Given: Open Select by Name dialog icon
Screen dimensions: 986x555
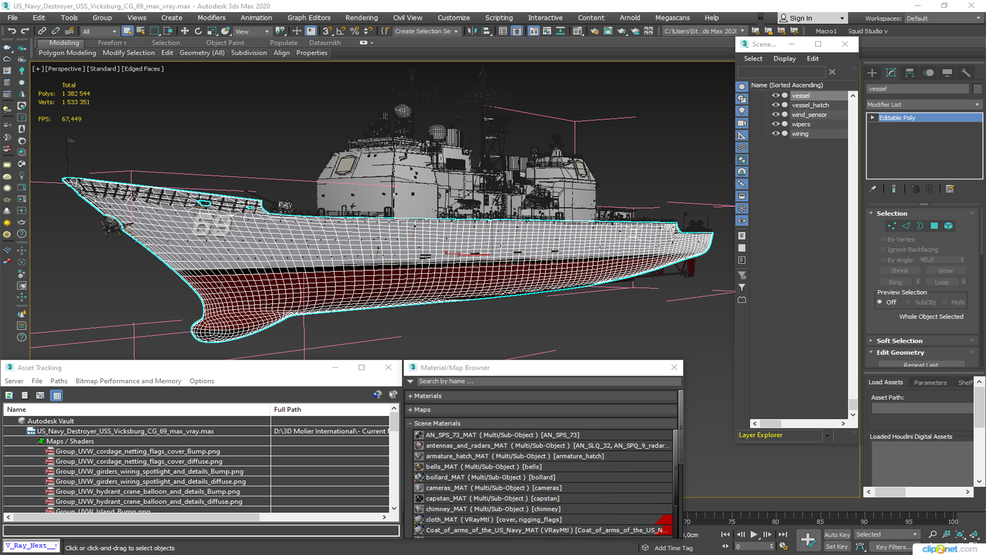Looking at the screenshot, I should click(x=141, y=31).
